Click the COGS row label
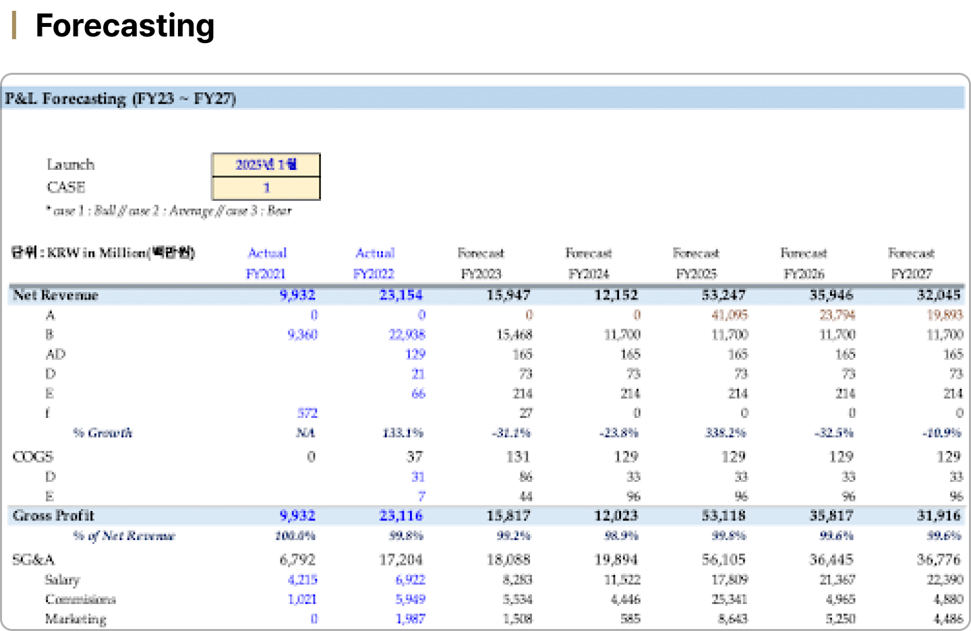971x631 pixels. pyautogui.click(x=33, y=457)
